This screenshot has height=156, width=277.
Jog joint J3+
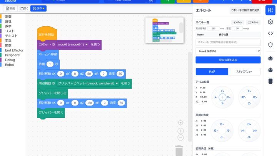tap(249, 124)
